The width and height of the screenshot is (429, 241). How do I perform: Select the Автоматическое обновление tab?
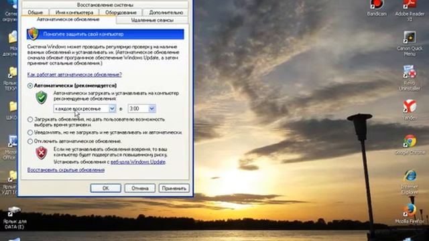68,19
